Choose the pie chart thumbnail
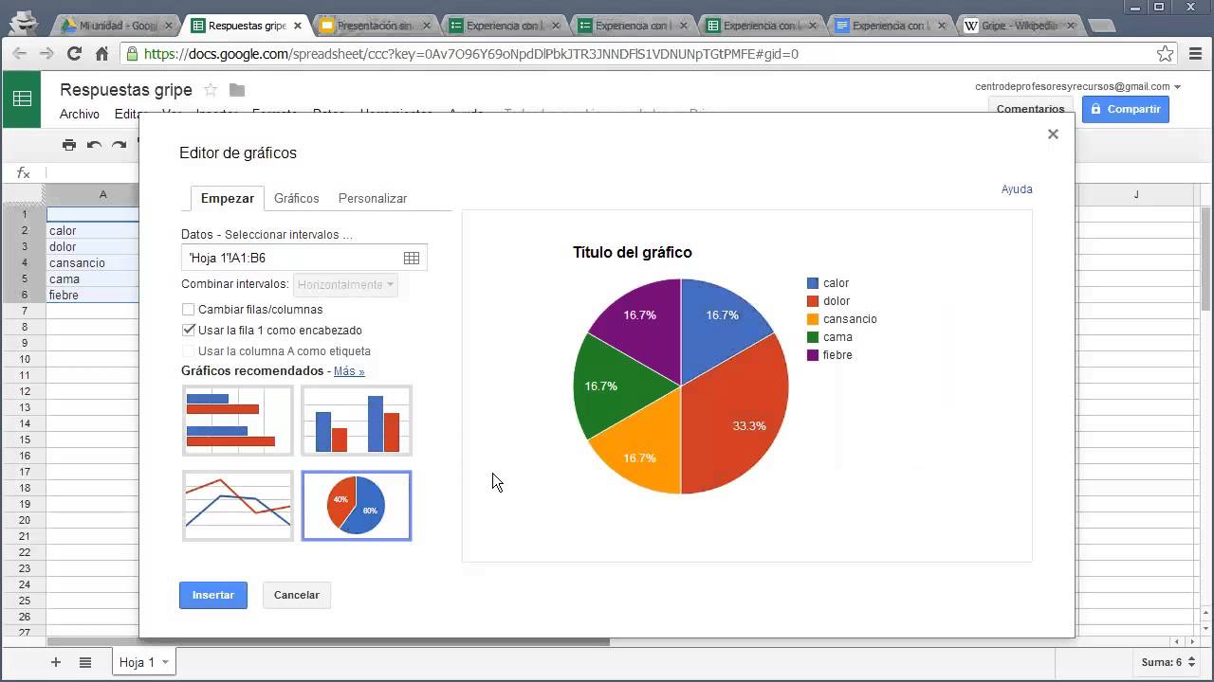 click(x=357, y=506)
